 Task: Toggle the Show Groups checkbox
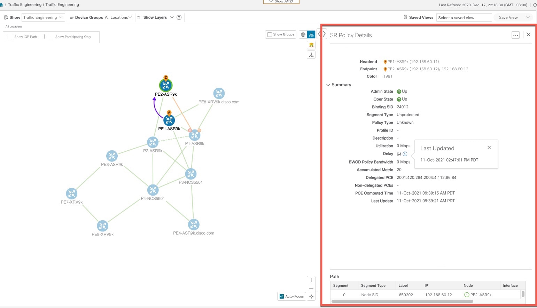270,34
